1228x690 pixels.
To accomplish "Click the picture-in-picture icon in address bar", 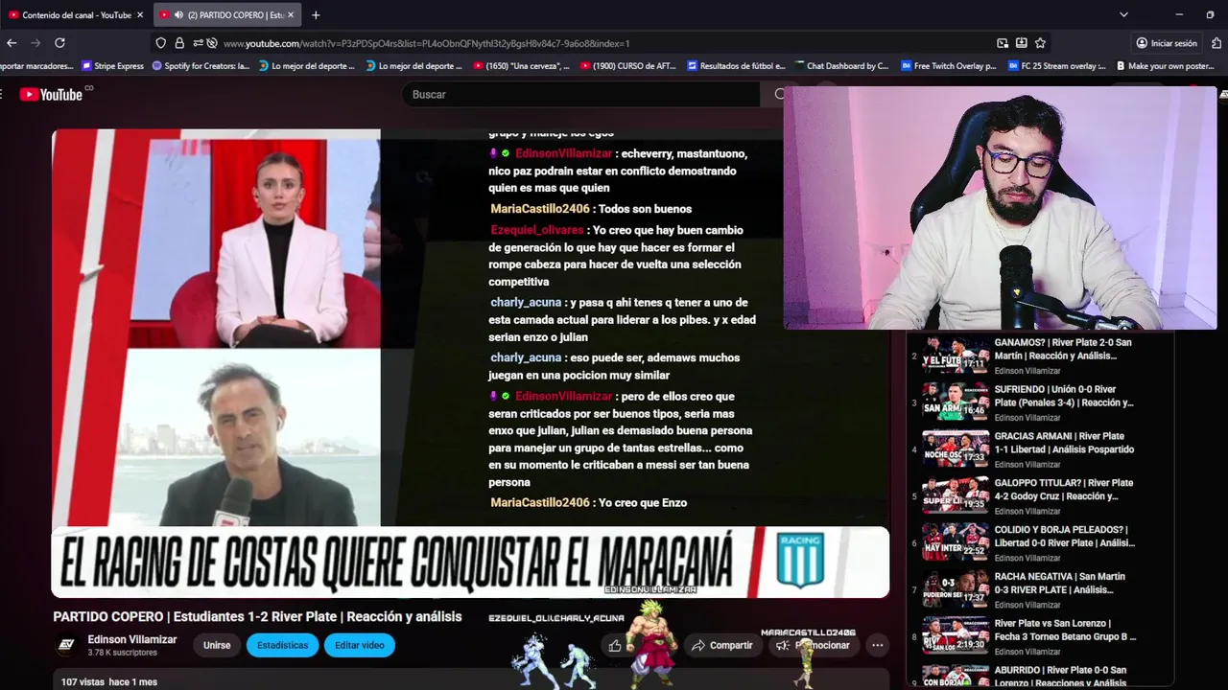I will click(x=1003, y=43).
